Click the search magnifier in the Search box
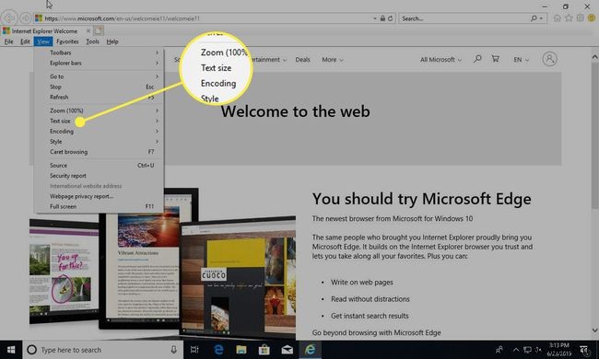This screenshot has width=599, height=359. [x=534, y=17]
